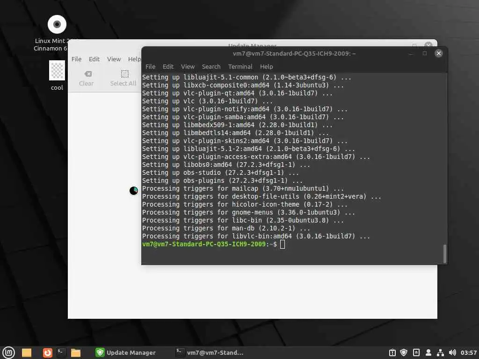The image size is (479, 359).
Task: Click Select All in Update Manager toolbar
Action: 123,78
